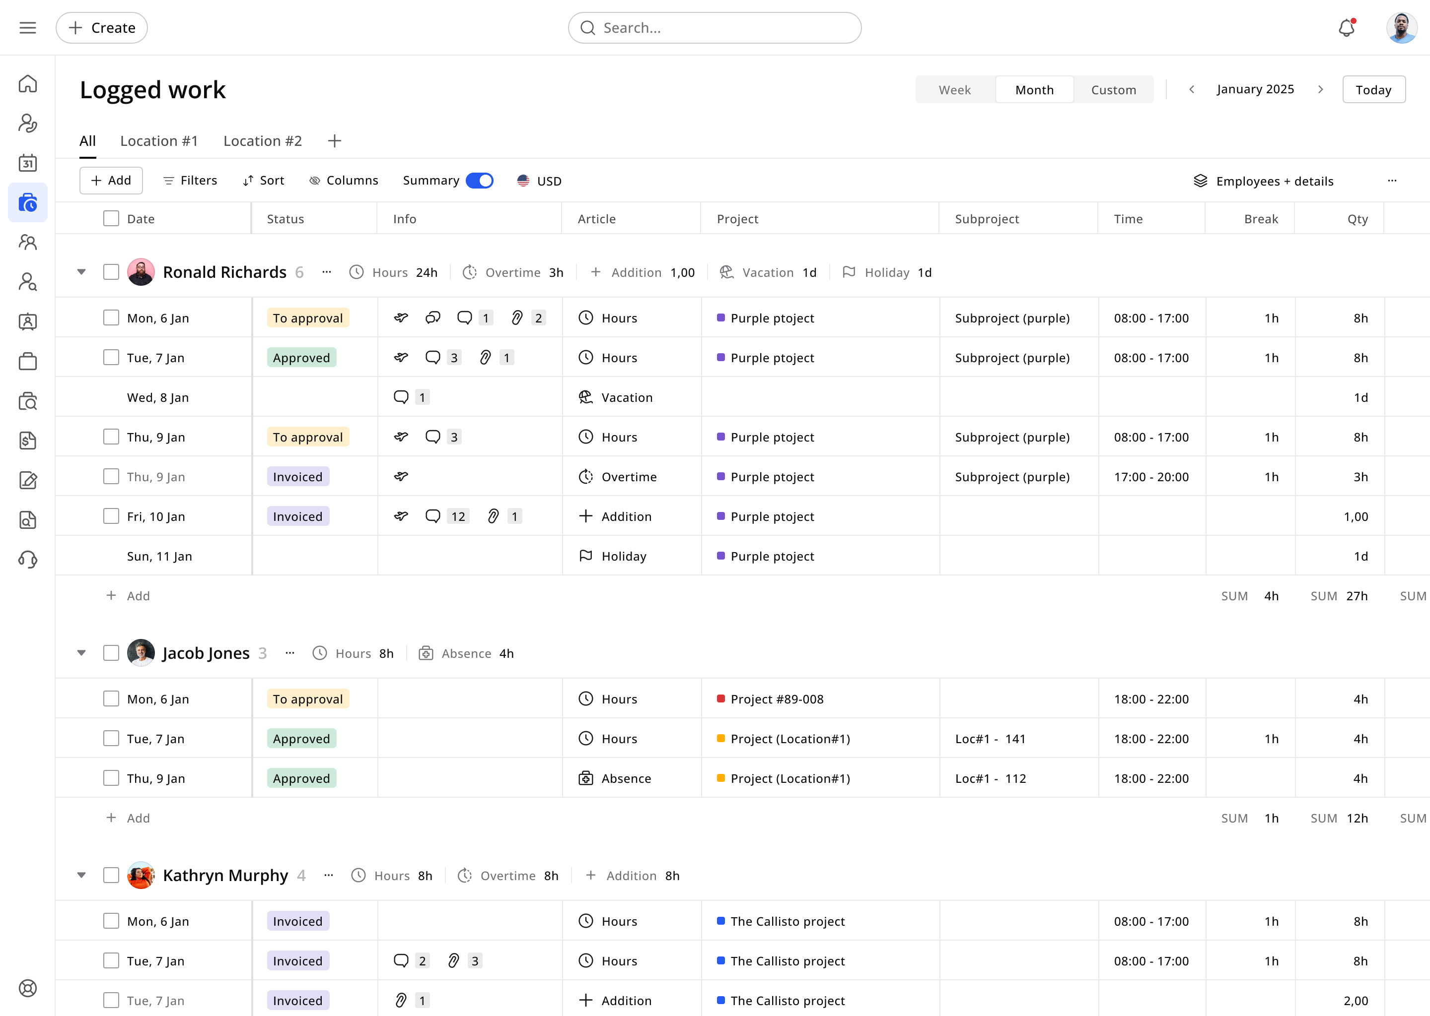Open the Employees + details grouping dropdown
This screenshot has height=1016, width=1430.
tap(1264, 181)
